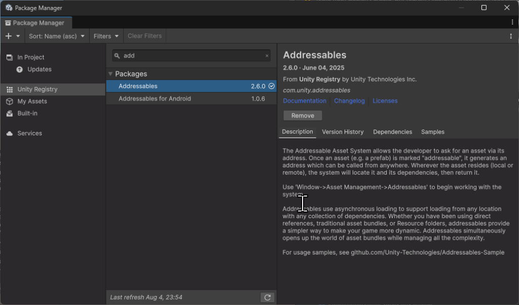Clear the search field with the x icon

[267, 56]
